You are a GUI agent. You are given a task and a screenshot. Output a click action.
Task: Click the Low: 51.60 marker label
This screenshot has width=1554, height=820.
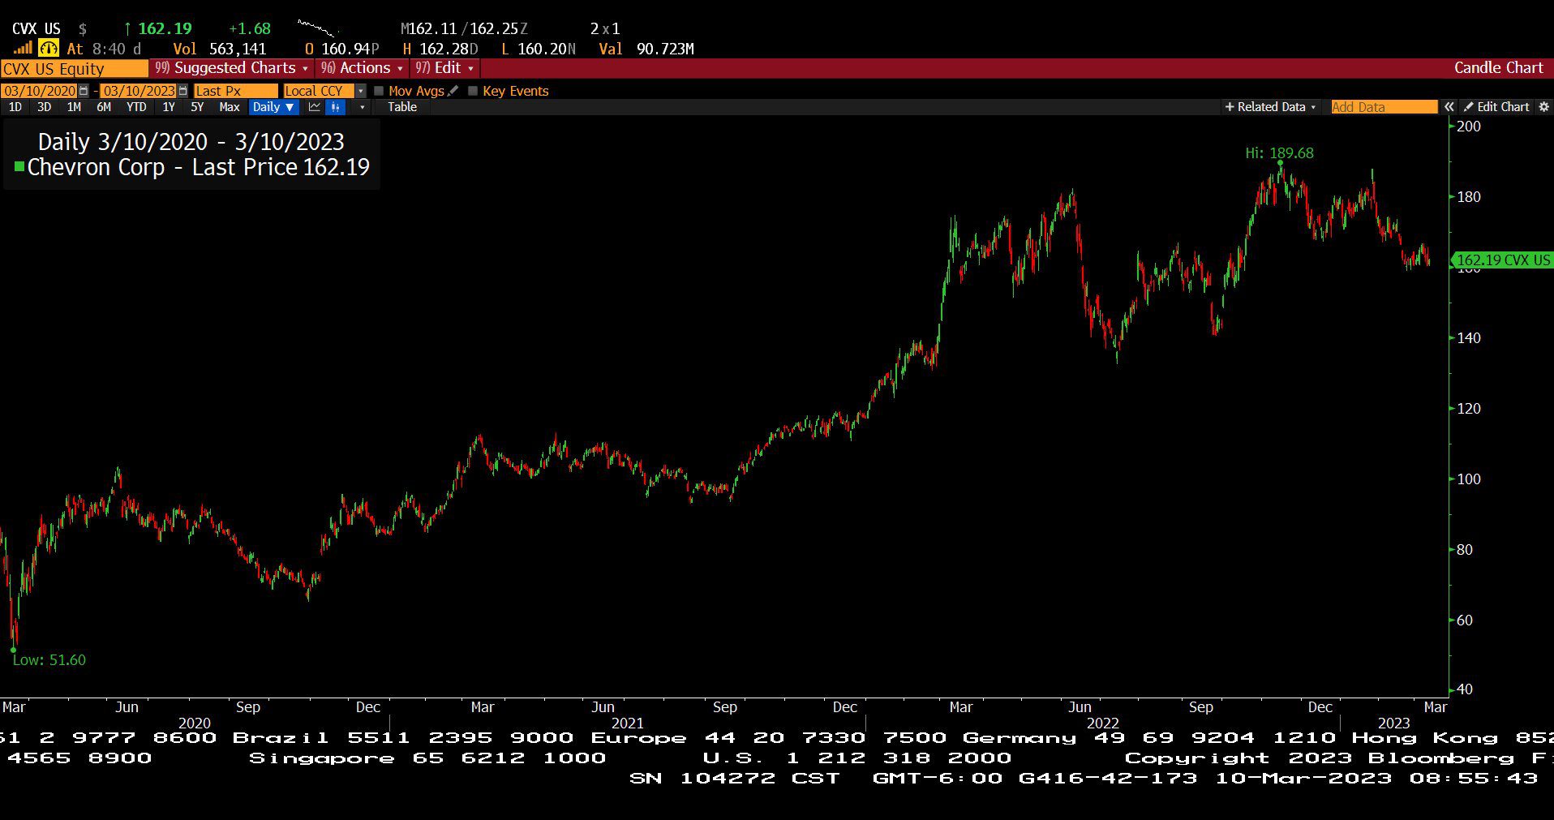pyautogui.click(x=49, y=660)
